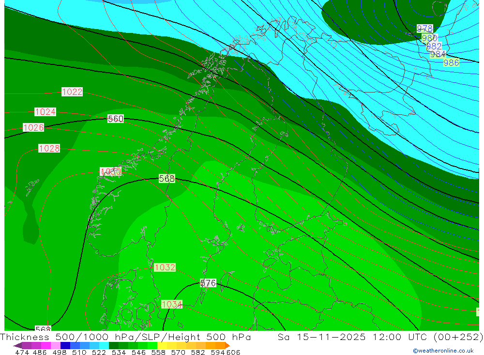Click the 568 label at bottom-left edge
This screenshot has width=484, height=355.
coord(43,328)
